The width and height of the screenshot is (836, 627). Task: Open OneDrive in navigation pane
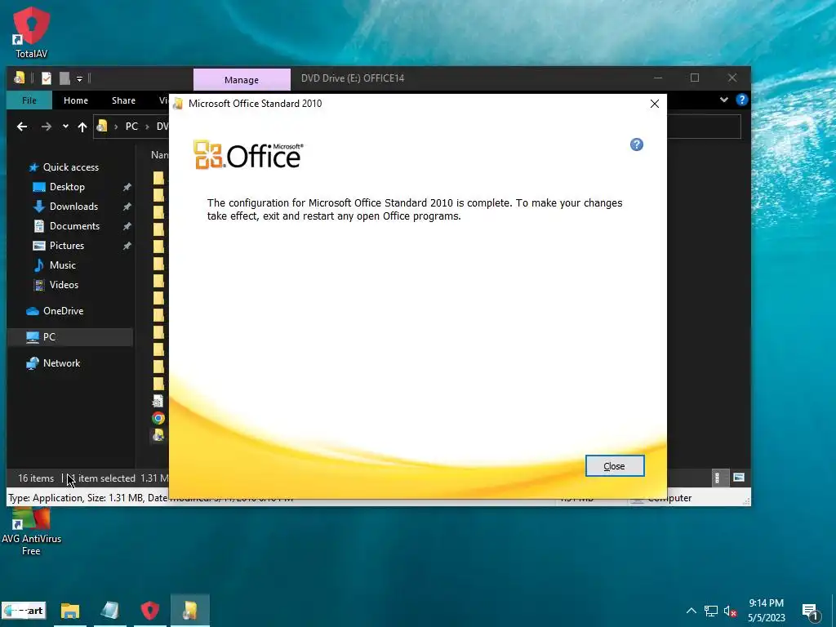click(63, 311)
